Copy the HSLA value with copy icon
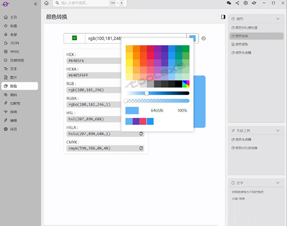The height and width of the screenshot is (226, 287). tap(141, 134)
